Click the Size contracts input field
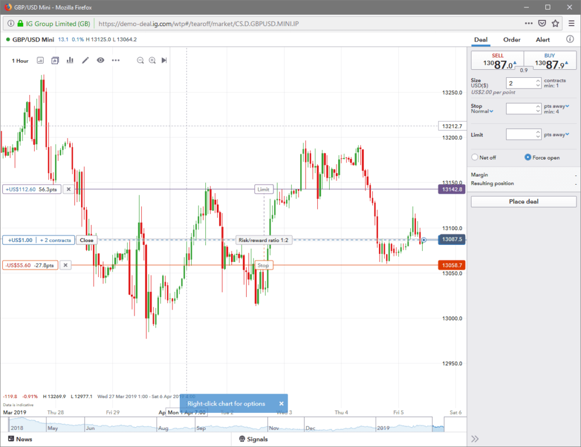Viewport: 581px width, 447px height. tap(520, 83)
